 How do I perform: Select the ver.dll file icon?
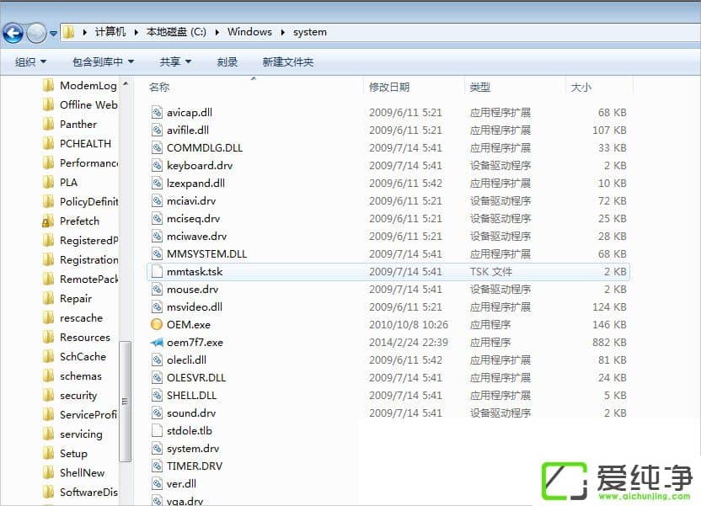(157, 483)
